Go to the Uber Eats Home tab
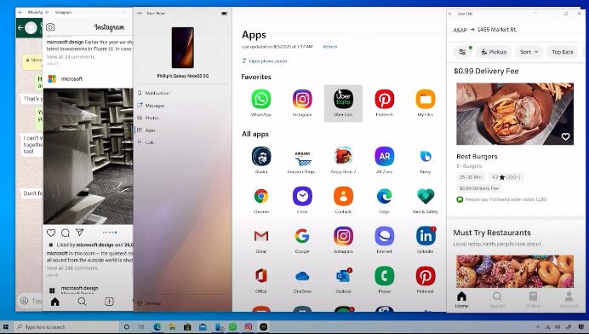The image size is (589, 334). [461, 300]
